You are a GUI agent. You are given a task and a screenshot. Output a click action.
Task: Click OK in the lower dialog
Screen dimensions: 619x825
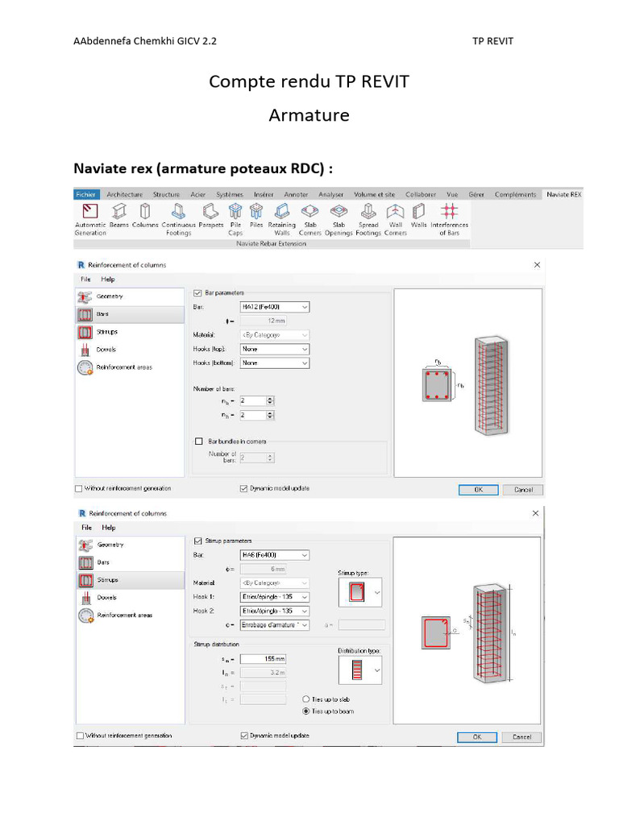pos(477,737)
